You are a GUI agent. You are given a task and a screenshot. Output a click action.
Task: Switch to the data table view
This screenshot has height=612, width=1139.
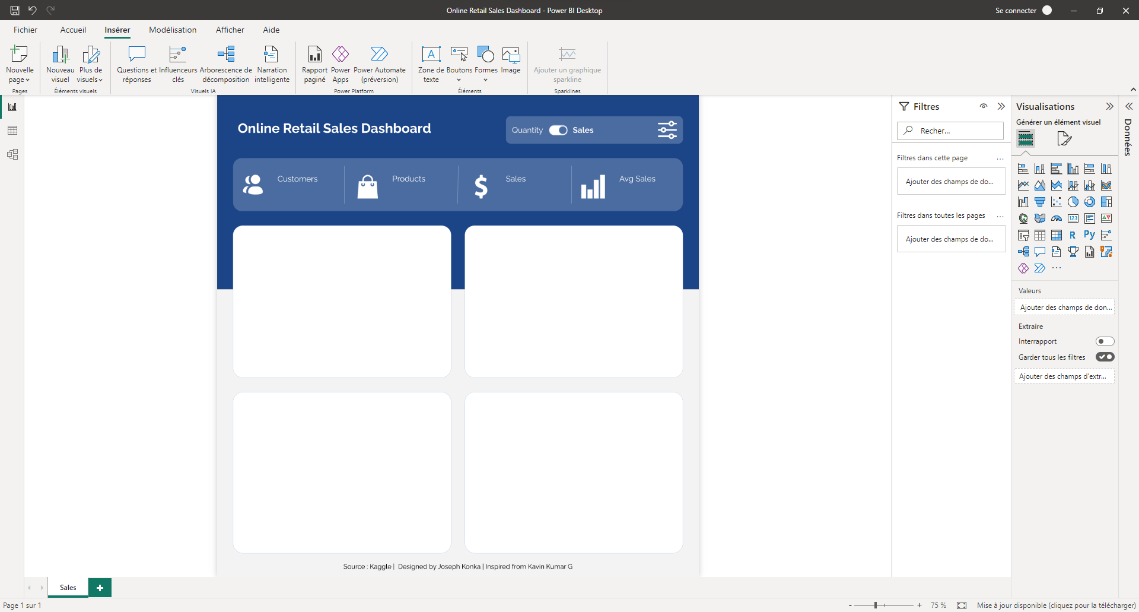click(x=12, y=131)
